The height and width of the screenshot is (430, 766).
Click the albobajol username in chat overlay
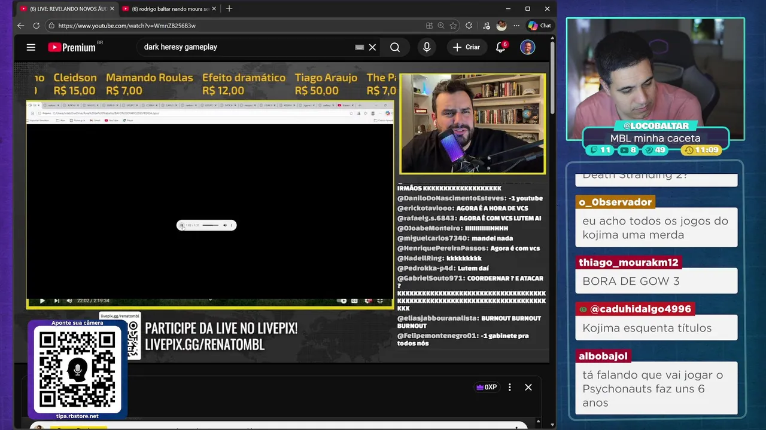(x=603, y=356)
